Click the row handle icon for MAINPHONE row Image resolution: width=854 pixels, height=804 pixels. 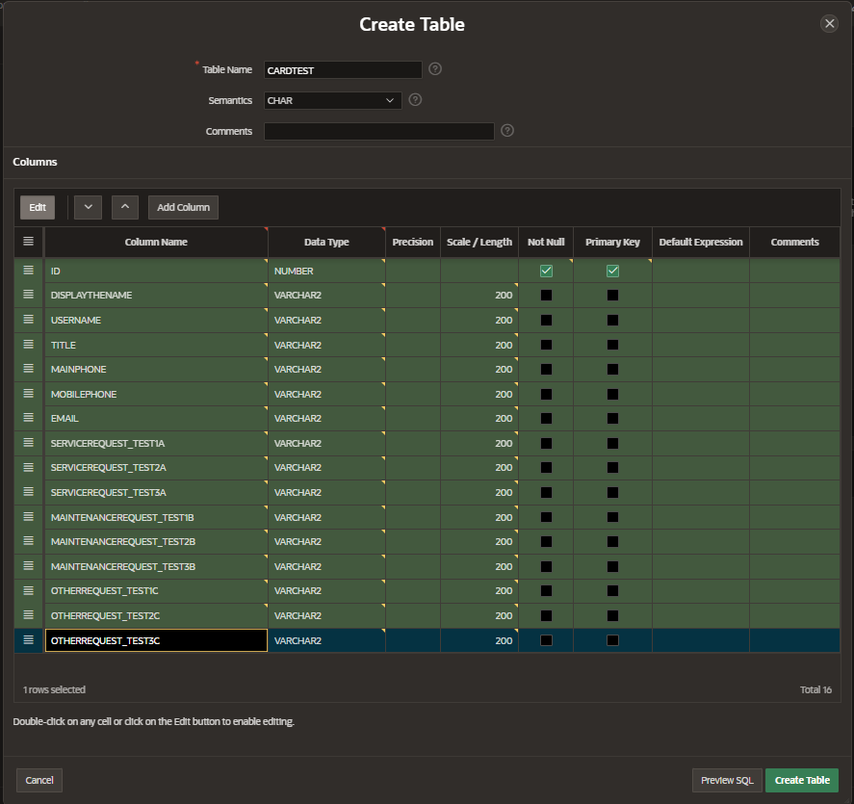point(28,369)
